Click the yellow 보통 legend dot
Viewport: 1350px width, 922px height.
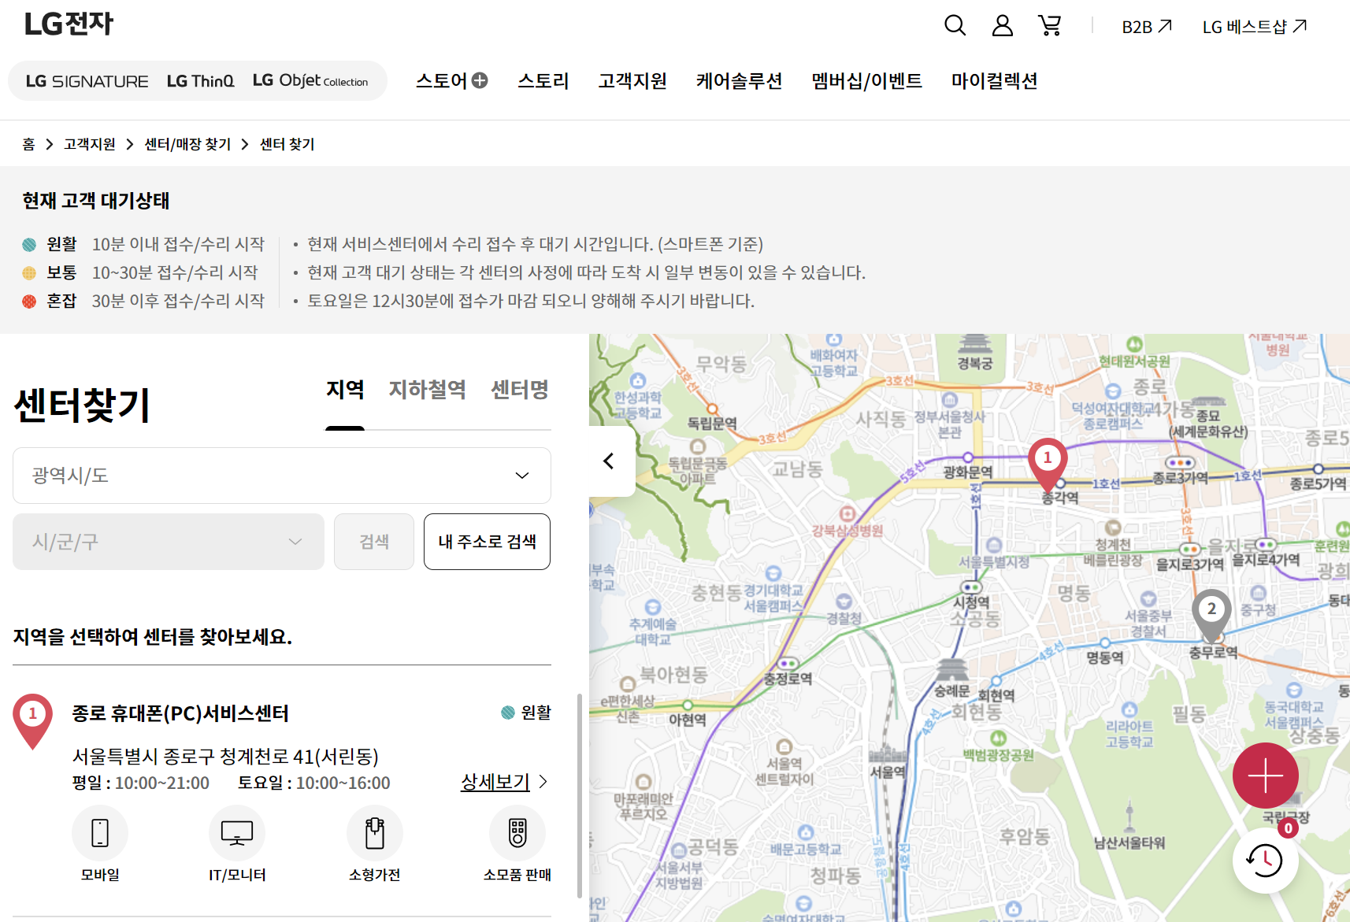pyautogui.click(x=29, y=273)
